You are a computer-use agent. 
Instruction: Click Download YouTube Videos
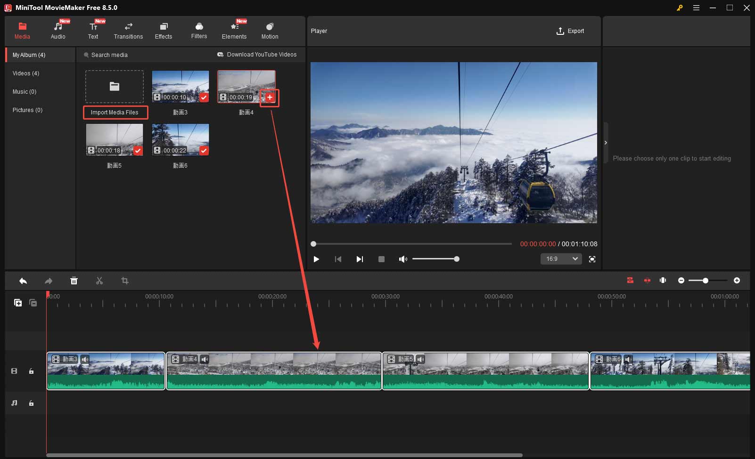click(257, 55)
